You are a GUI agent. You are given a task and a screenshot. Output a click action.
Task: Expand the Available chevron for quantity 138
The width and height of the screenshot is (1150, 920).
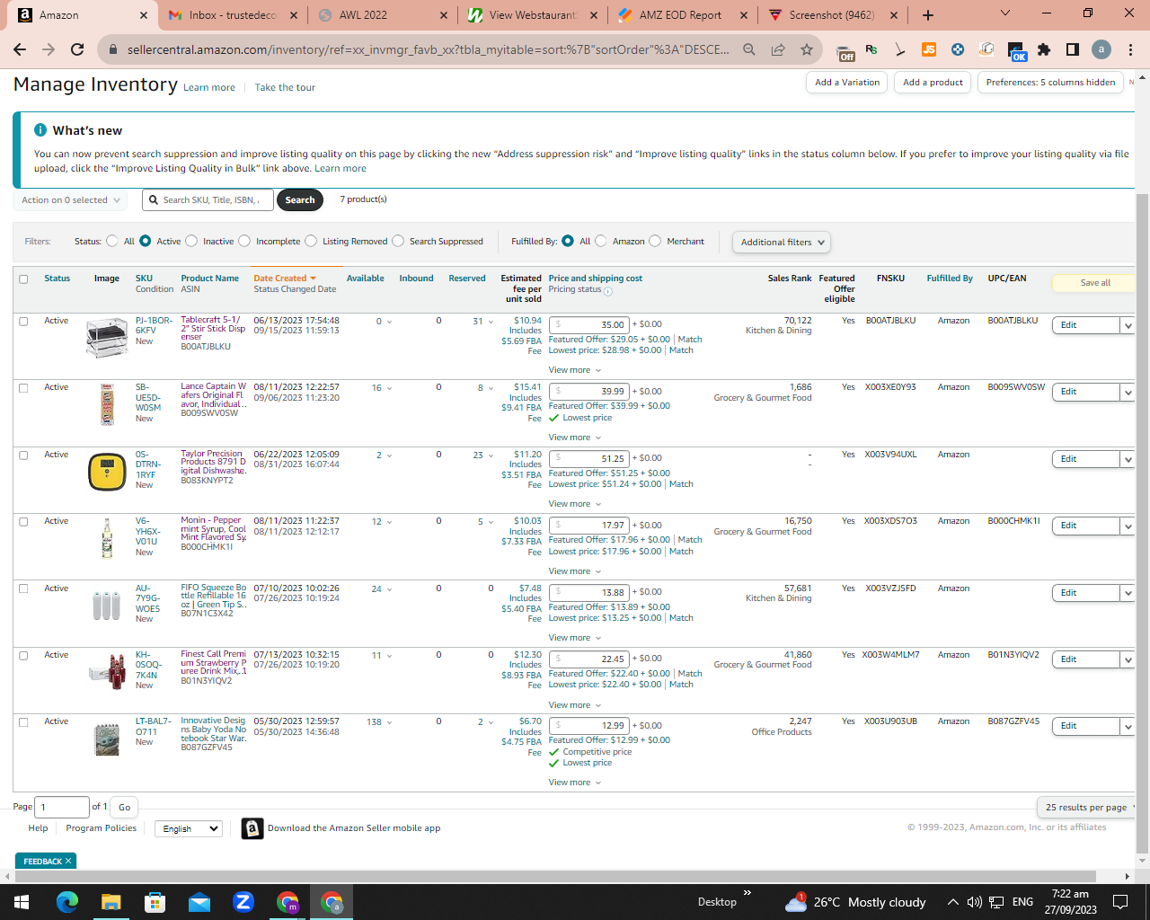click(x=389, y=722)
